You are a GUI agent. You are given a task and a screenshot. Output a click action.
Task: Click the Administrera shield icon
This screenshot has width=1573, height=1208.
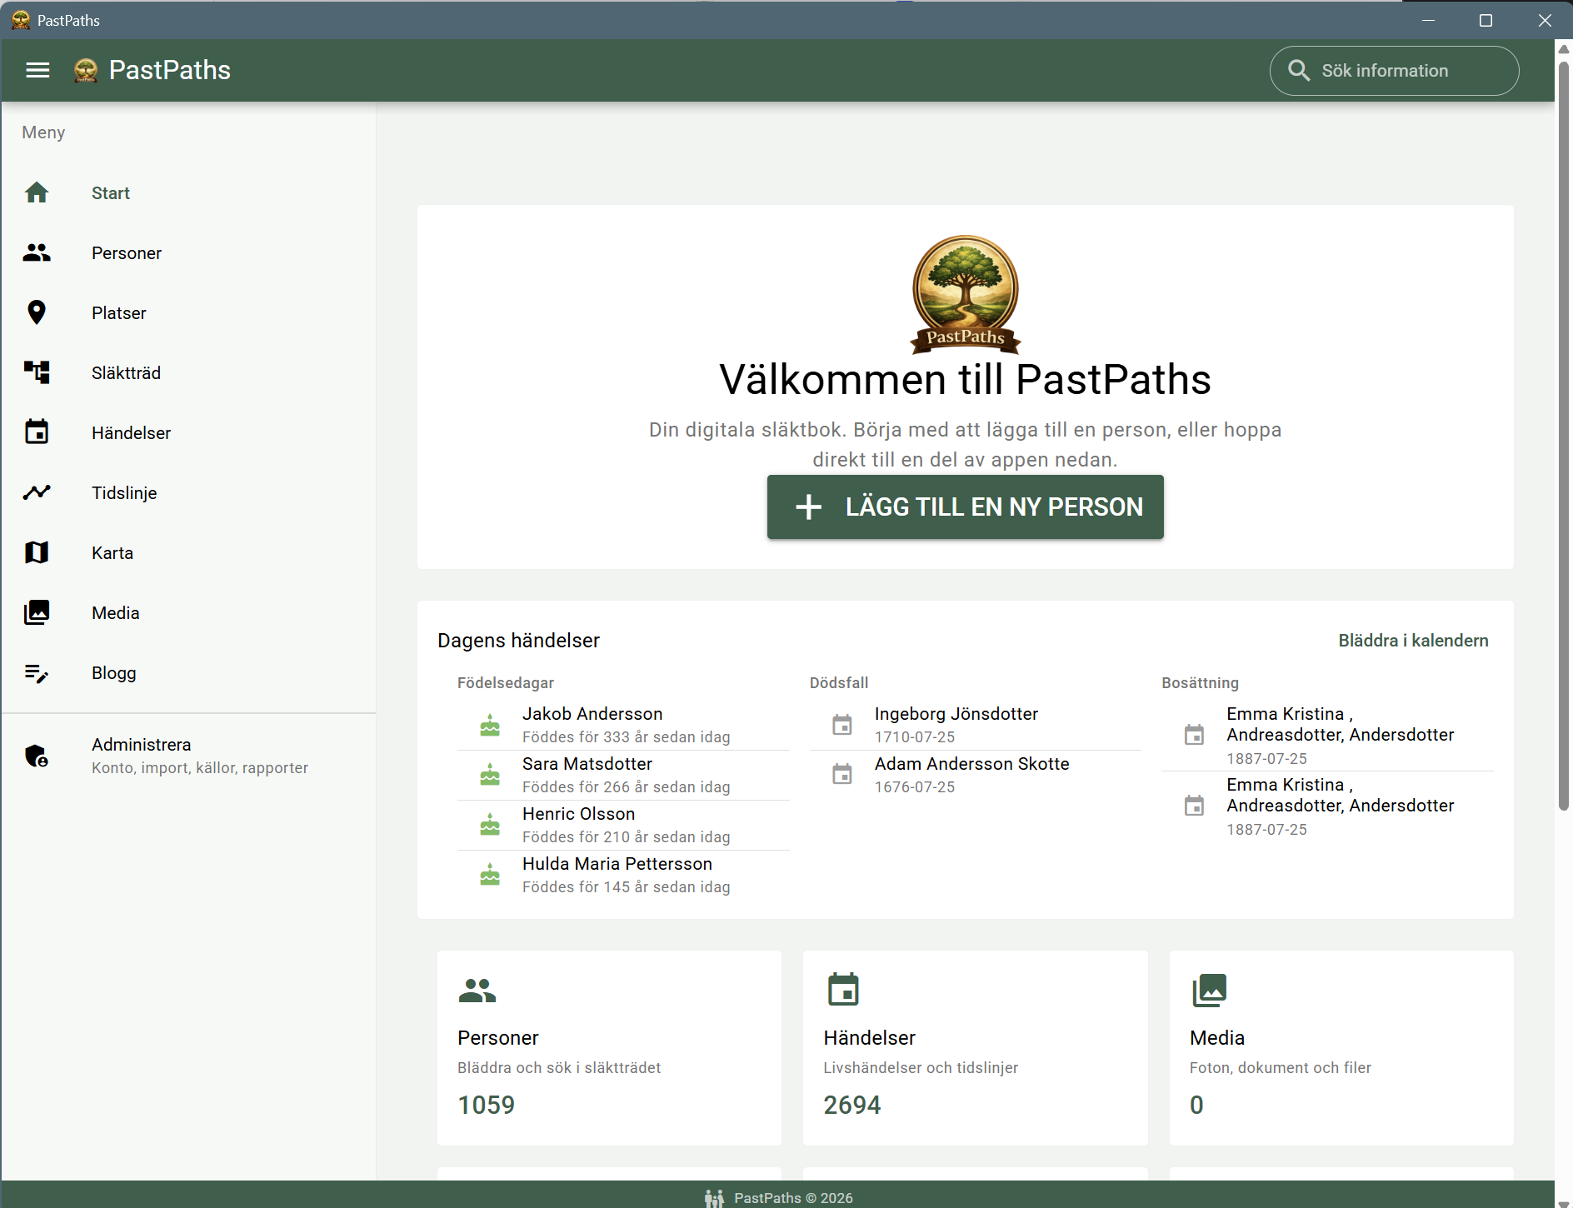pyautogui.click(x=37, y=756)
